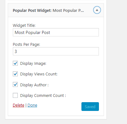Click the 'Display Comment Count :' label text
This screenshot has width=127, height=124.
[x=43, y=96]
